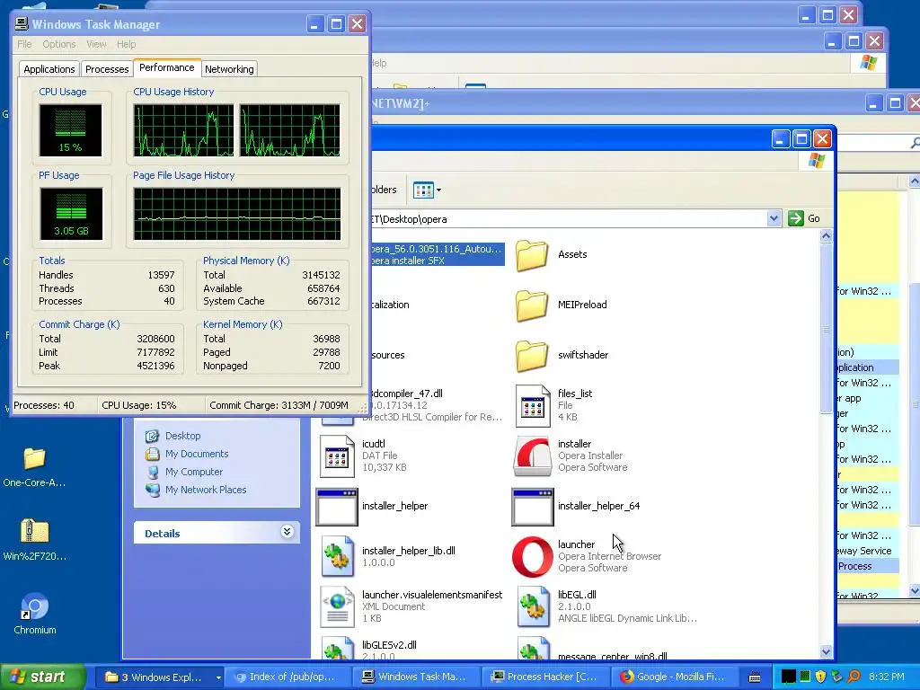920x690 pixels.
Task: Click the Explorer address path field
Action: pyautogui.click(x=568, y=219)
